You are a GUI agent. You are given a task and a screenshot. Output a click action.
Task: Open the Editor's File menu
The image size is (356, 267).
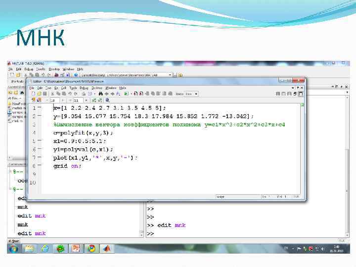tap(32, 88)
